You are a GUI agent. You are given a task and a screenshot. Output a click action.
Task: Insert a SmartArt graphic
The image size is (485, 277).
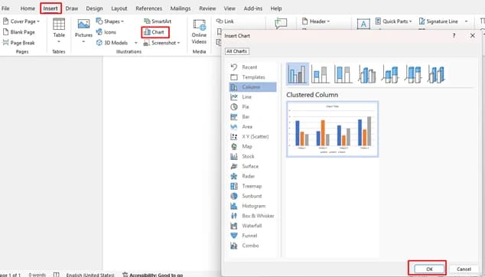pyautogui.click(x=158, y=21)
